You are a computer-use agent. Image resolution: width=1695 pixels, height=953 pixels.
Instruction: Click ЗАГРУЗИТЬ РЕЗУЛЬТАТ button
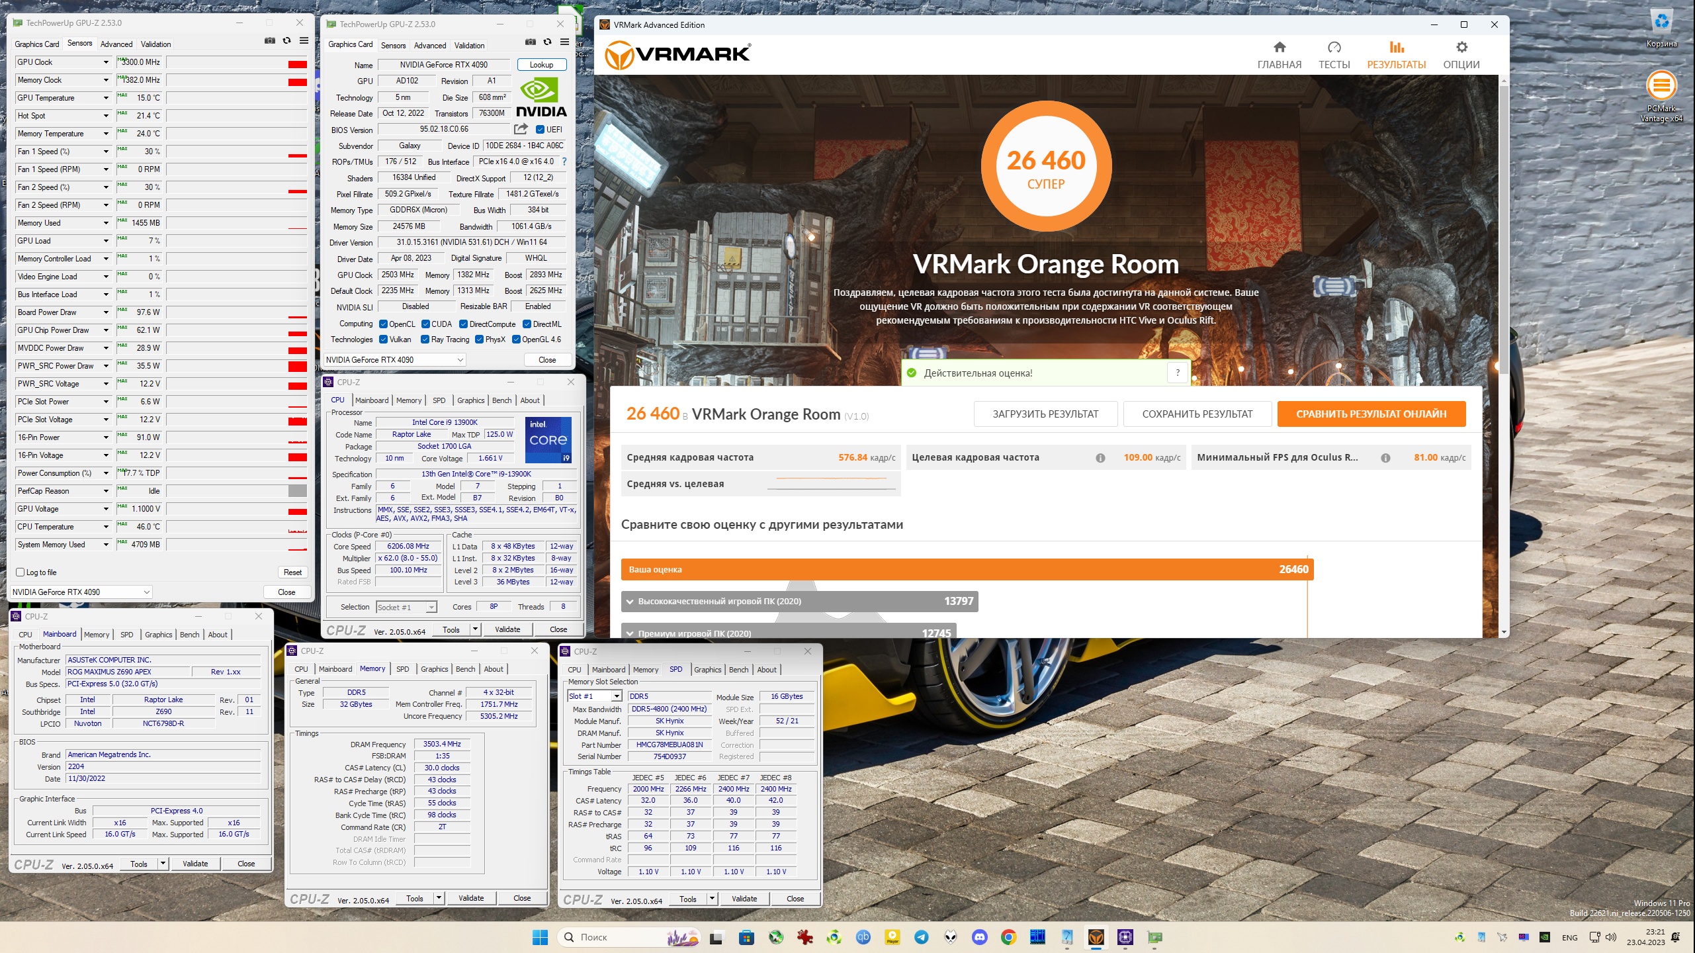coord(1045,414)
